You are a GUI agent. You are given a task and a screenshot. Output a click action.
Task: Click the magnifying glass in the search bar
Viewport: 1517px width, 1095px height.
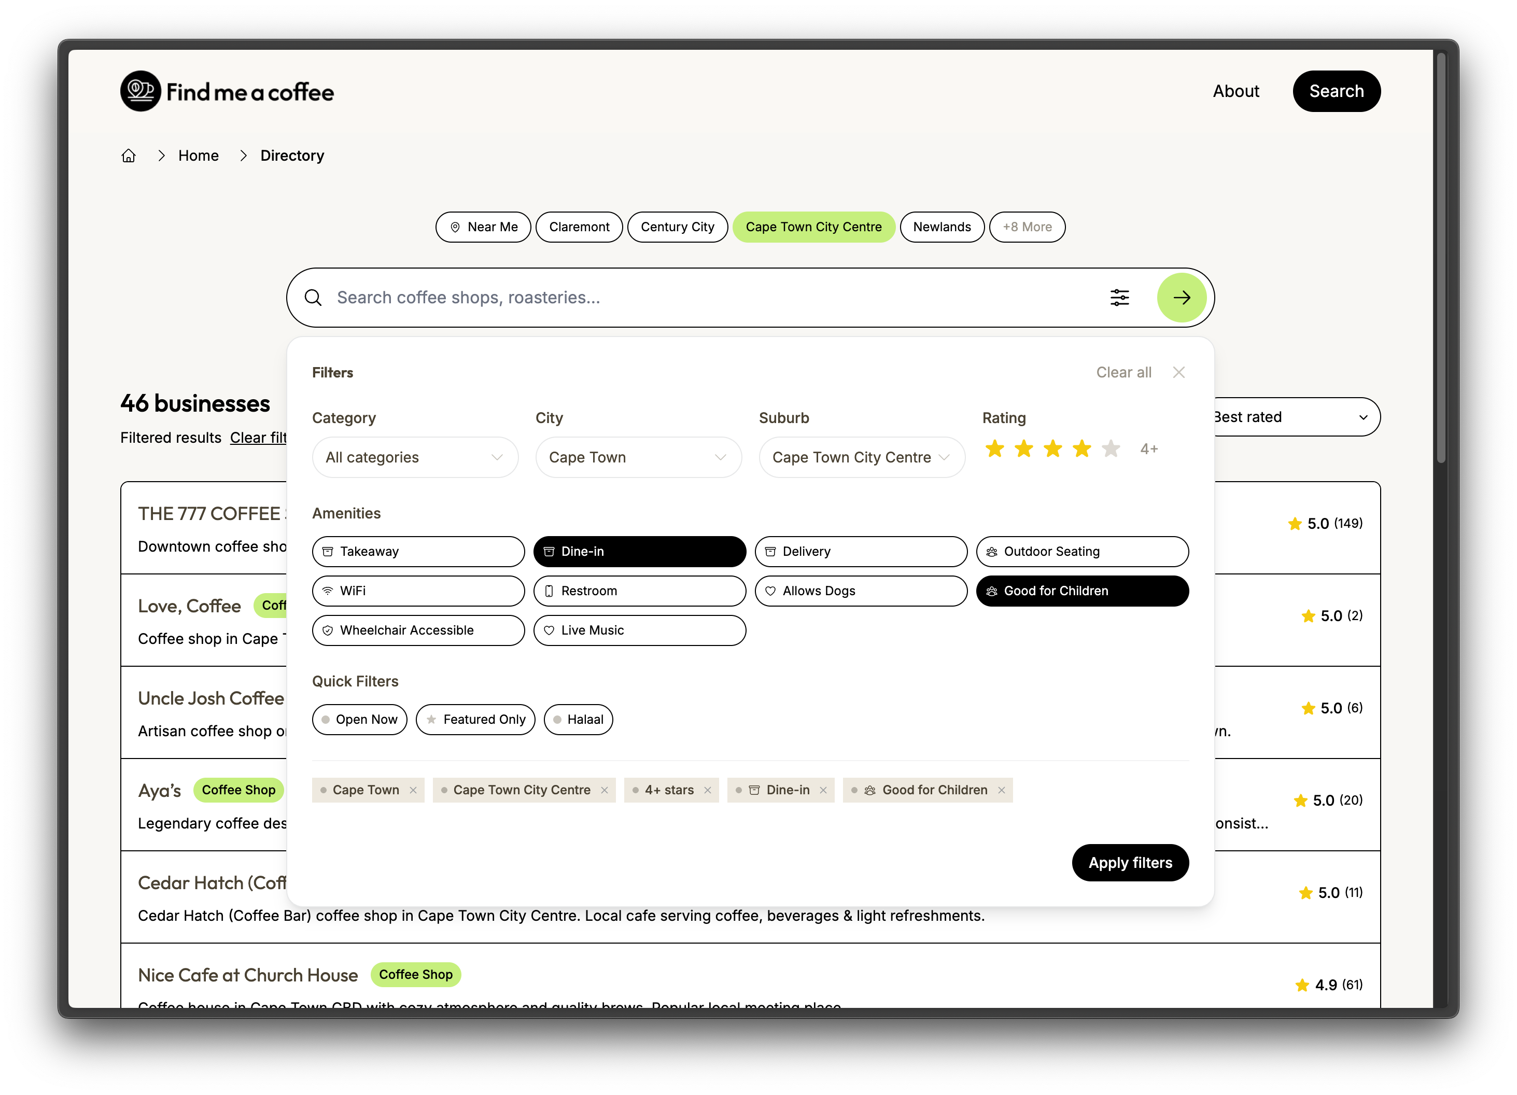point(314,297)
